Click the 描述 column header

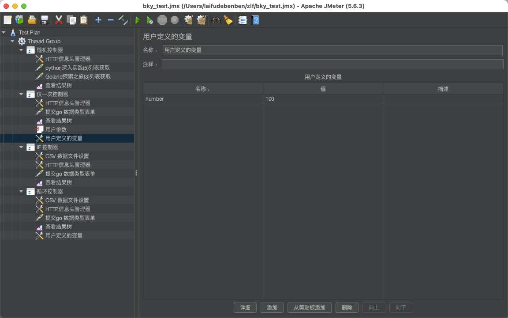[443, 89]
